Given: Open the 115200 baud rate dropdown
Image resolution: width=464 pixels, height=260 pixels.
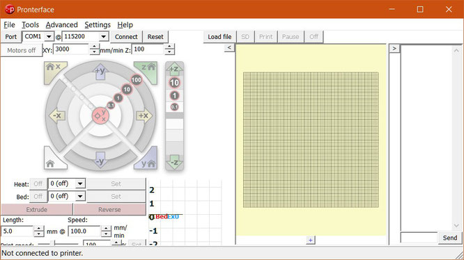Looking at the screenshot, I should (x=103, y=37).
